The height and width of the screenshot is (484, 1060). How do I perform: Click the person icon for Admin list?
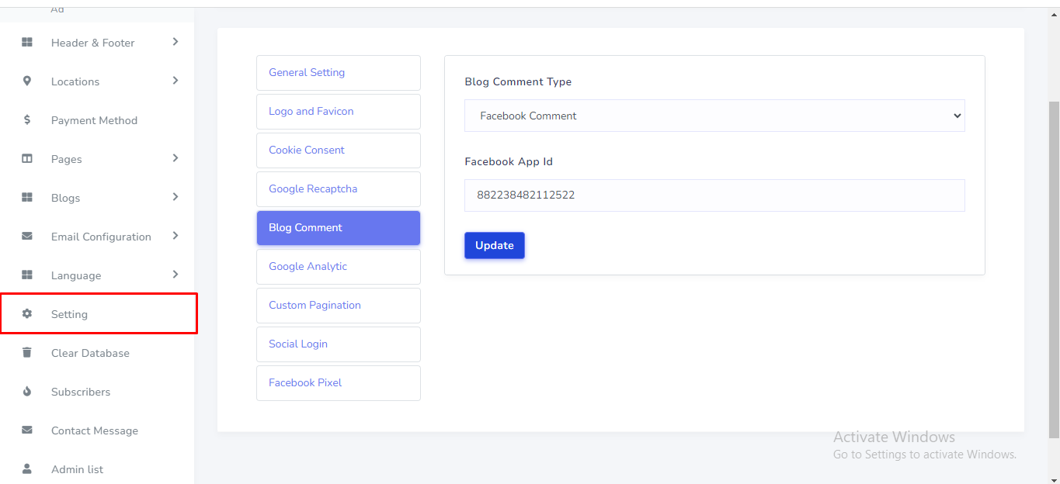[x=27, y=469]
